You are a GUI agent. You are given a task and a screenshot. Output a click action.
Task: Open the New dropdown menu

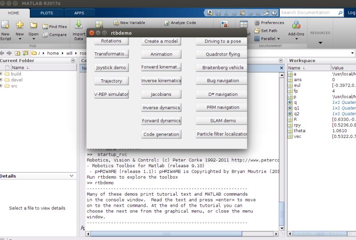20,29
